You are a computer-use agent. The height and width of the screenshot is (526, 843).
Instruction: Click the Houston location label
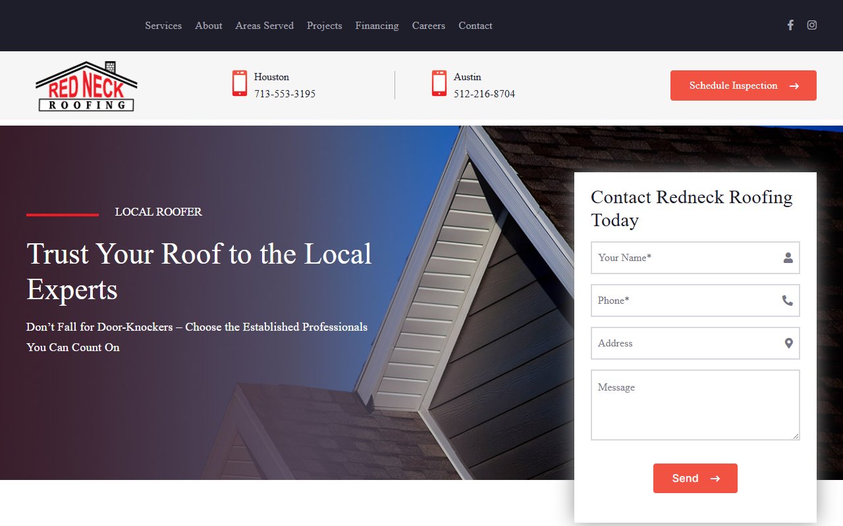click(x=271, y=77)
